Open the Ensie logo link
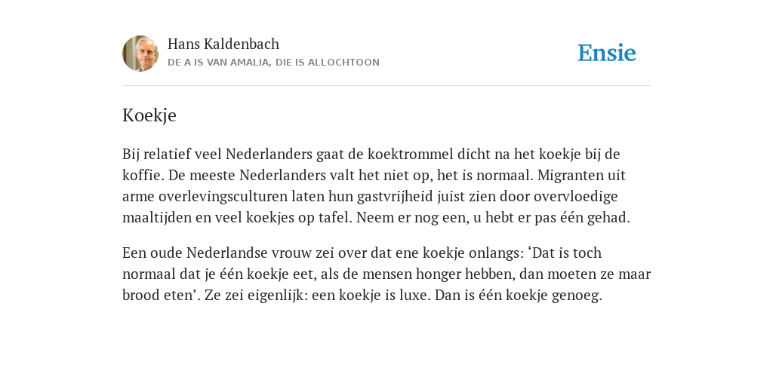The height and width of the screenshot is (386, 773). coord(607,53)
